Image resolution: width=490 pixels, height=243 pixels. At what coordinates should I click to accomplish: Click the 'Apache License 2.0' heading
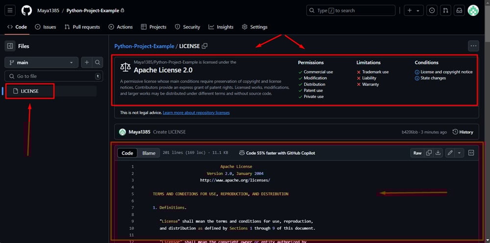tap(163, 70)
